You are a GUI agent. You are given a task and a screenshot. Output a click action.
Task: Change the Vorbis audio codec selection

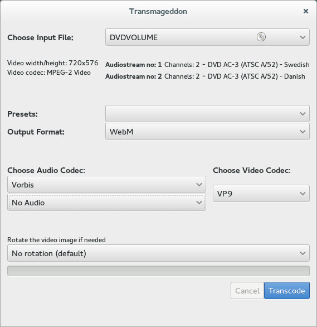(x=106, y=185)
